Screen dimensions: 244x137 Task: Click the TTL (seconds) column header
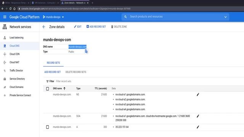[x=101, y=88]
